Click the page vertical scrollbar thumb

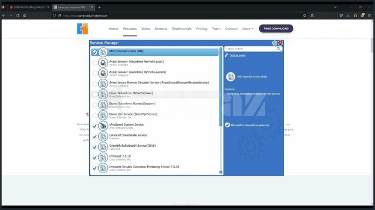pos(372,46)
